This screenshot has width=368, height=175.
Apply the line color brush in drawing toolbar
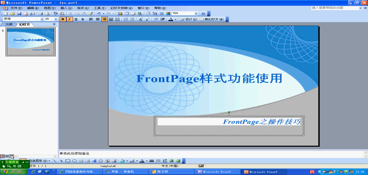coord(132,161)
